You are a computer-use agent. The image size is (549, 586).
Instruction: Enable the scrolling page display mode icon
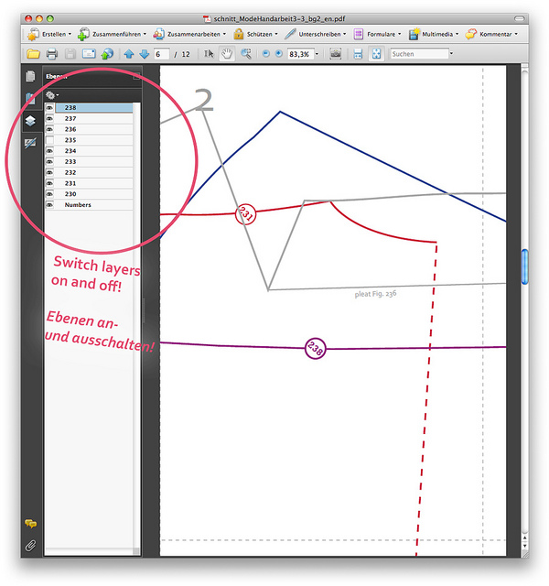pyautogui.click(x=358, y=54)
